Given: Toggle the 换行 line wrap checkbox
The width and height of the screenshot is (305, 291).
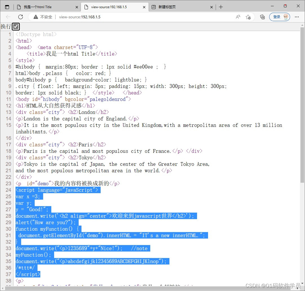Looking at the screenshot, I should (16, 27).
